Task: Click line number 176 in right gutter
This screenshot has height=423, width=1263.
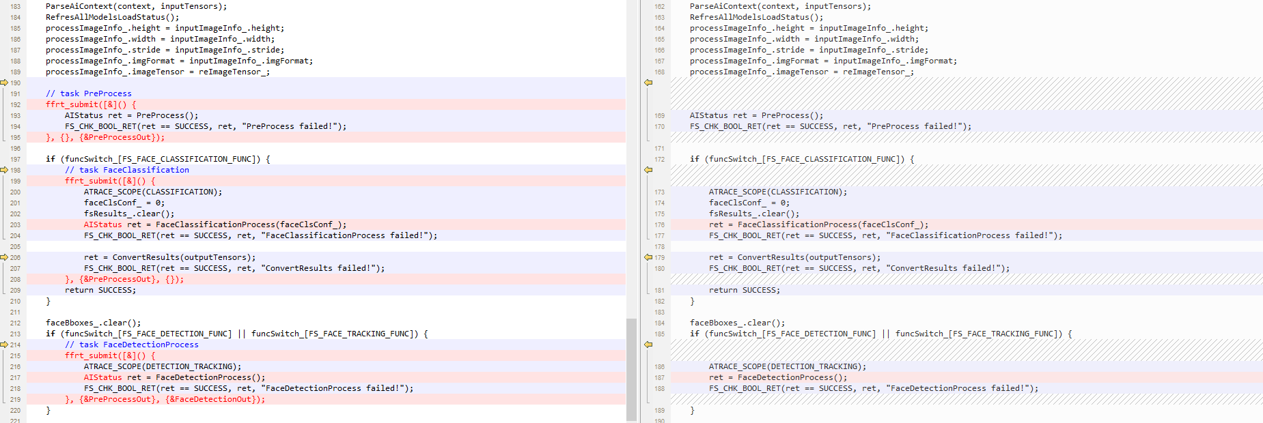Action: (x=659, y=224)
